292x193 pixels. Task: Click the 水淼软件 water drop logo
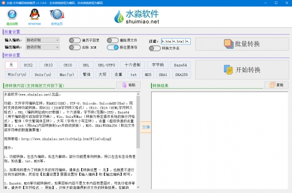coord(119,17)
